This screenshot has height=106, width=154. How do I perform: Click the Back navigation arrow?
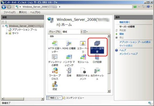(x=4, y=7)
